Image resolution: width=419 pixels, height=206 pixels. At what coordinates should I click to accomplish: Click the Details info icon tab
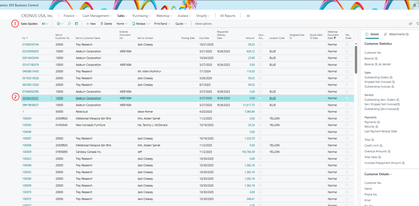coord(372,34)
